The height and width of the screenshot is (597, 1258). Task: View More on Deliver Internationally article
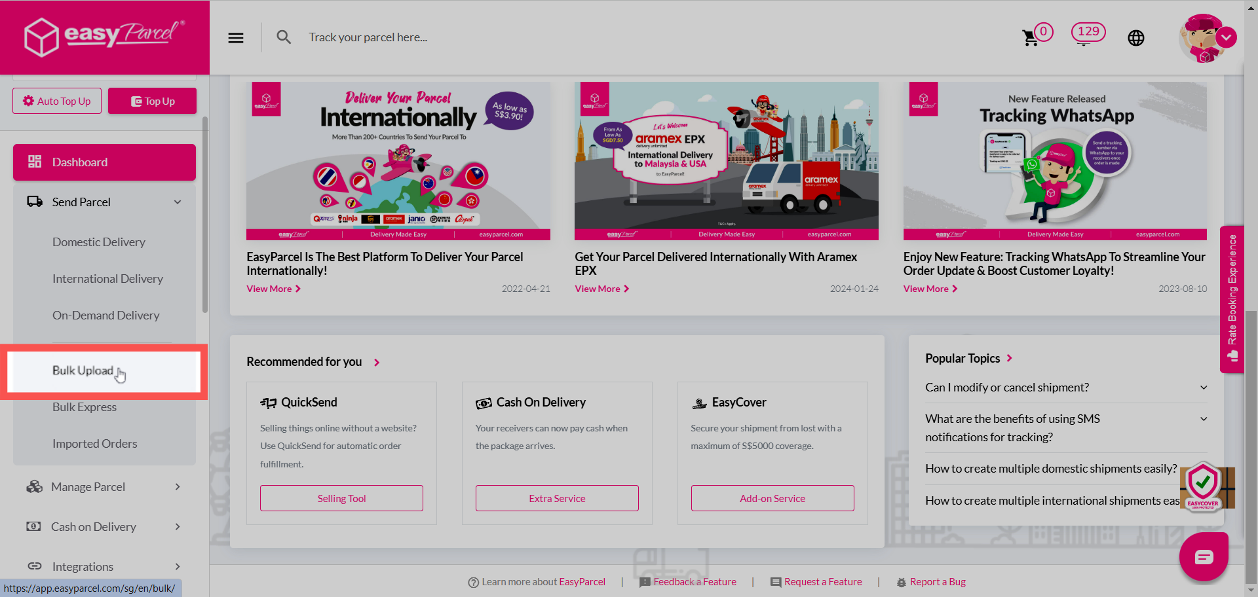pos(273,289)
